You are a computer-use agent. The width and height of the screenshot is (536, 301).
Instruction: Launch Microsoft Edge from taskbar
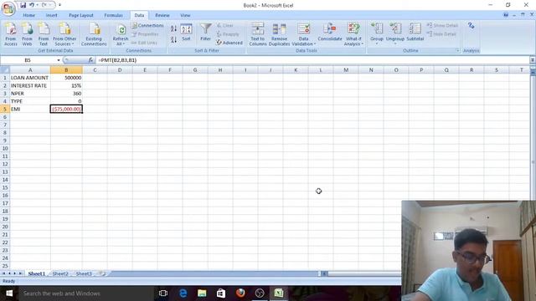pos(183,293)
